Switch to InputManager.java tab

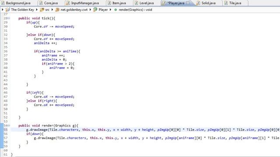(x=85, y=3)
